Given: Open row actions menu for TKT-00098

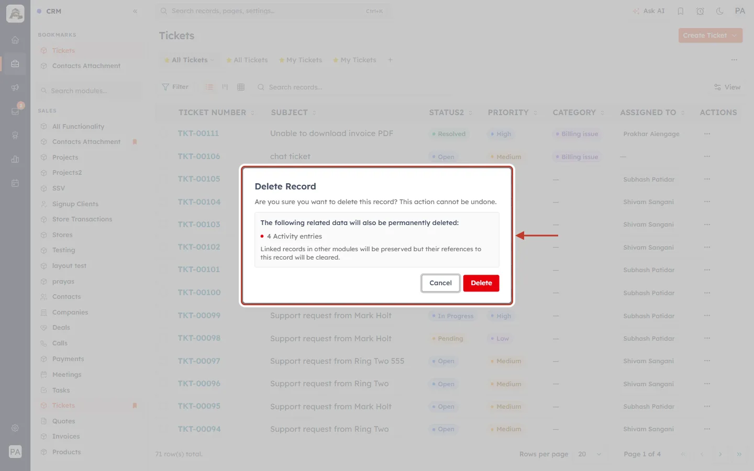Looking at the screenshot, I should click(x=707, y=339).
